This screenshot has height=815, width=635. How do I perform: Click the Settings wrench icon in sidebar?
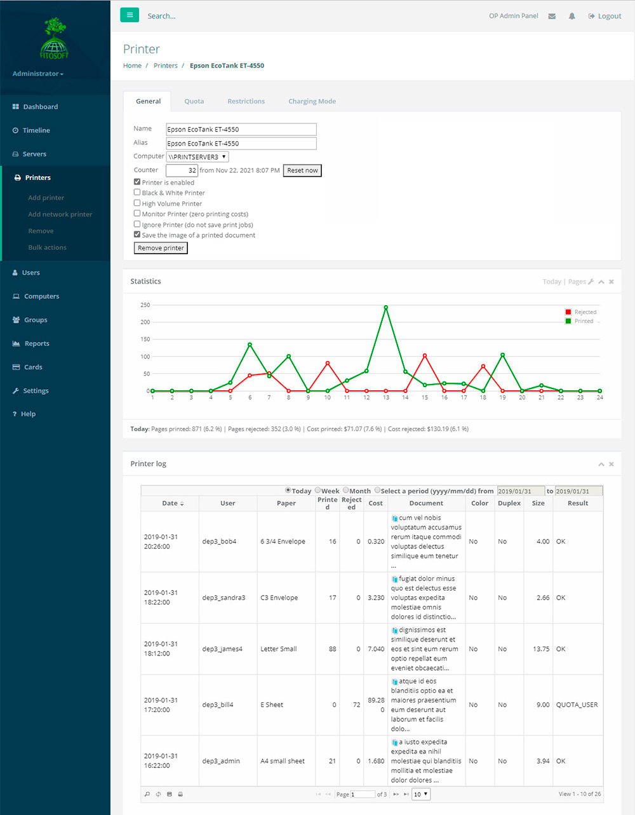(15, 391)
